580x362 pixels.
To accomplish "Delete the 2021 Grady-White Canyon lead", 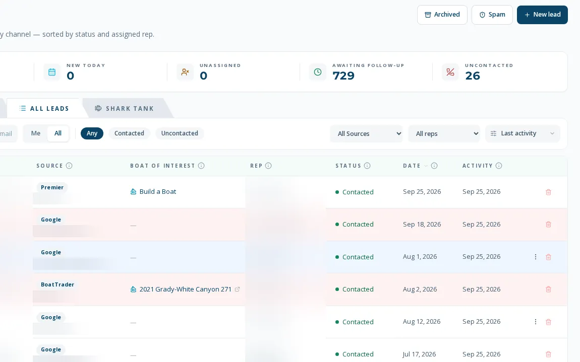I will (x=549, y=289).
